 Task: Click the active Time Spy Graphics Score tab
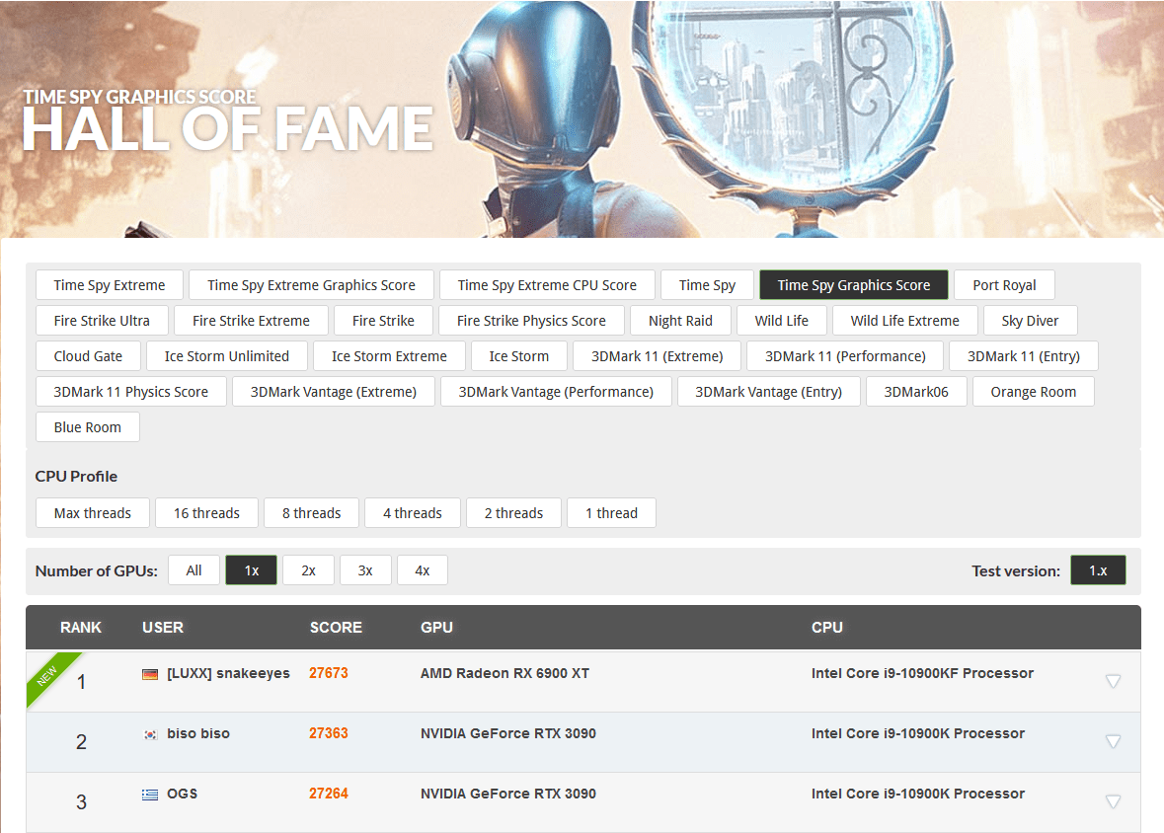[854, 285]
